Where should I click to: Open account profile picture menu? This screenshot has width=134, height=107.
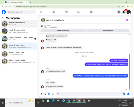click(x=129, y=12)
